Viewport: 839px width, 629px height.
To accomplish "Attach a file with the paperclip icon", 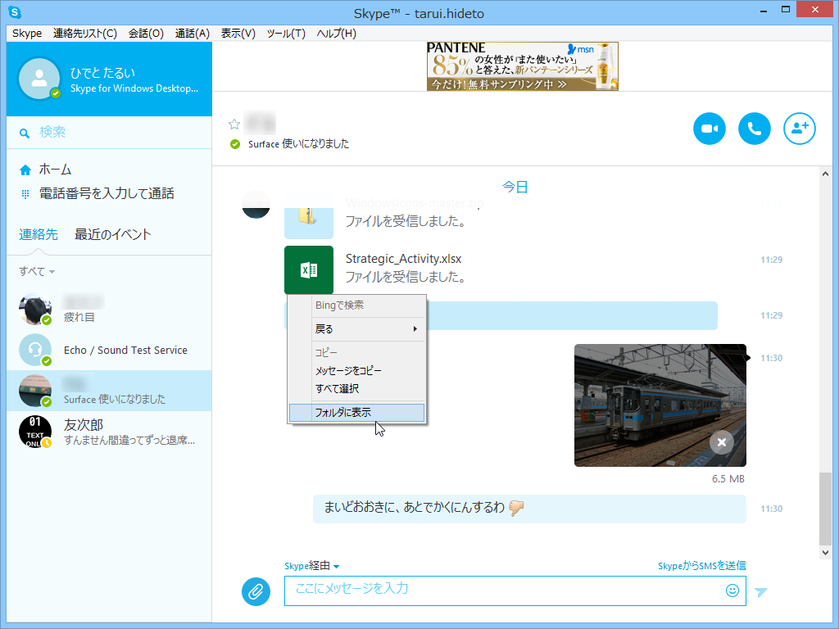I will tap(256, 591).
